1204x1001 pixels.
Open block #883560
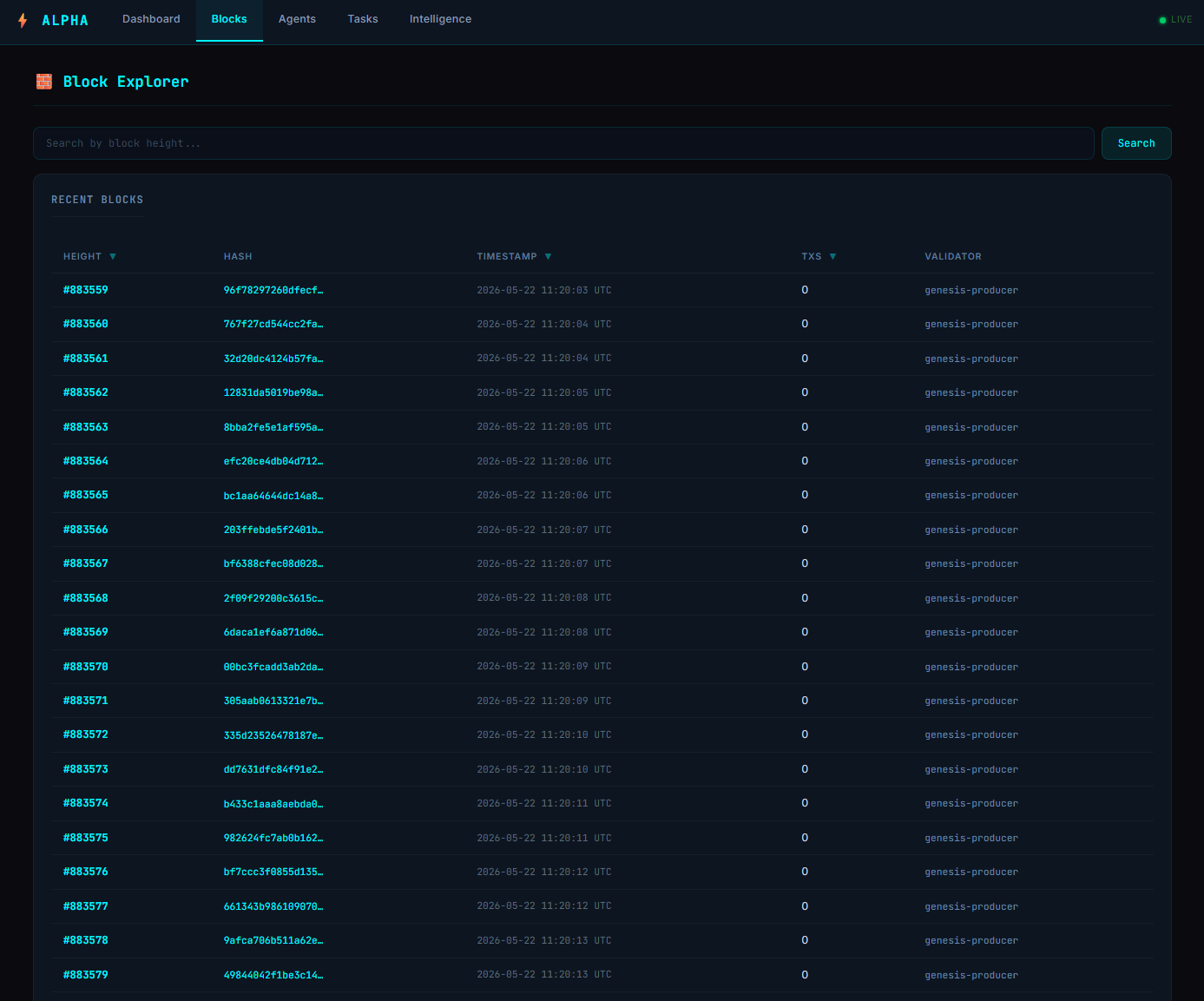point(86,324)
